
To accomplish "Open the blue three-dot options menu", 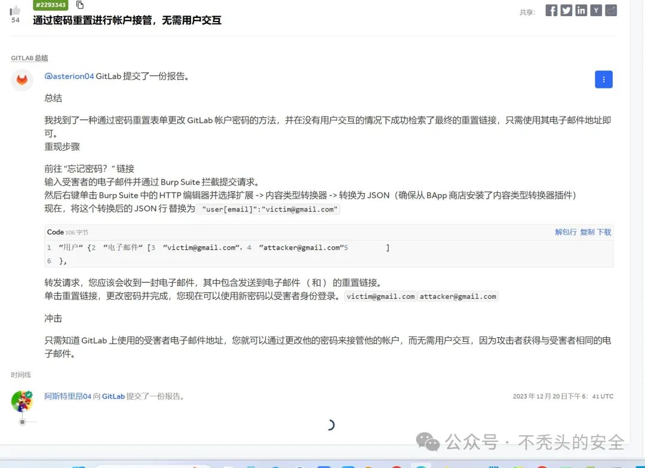I will [x=603, y=79].
